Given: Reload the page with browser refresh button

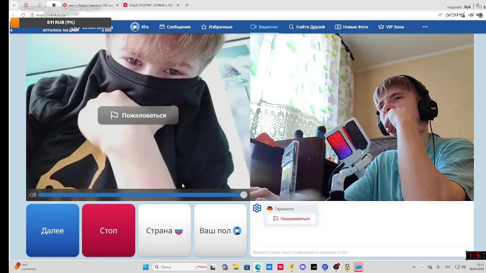Looking at the screenshot, I should [x=23, y=15].
